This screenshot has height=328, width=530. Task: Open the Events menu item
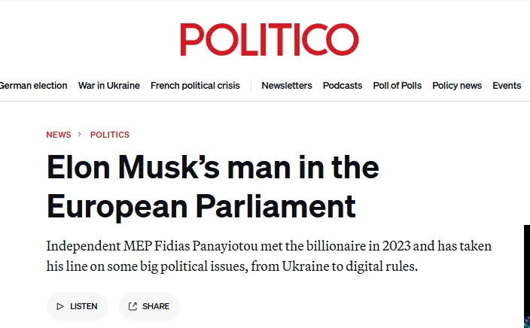507,86
